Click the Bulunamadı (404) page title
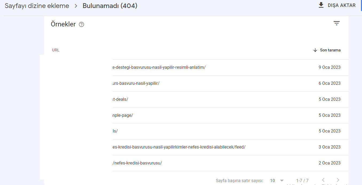This screenshot has width=362, height=185. [110, 6]
